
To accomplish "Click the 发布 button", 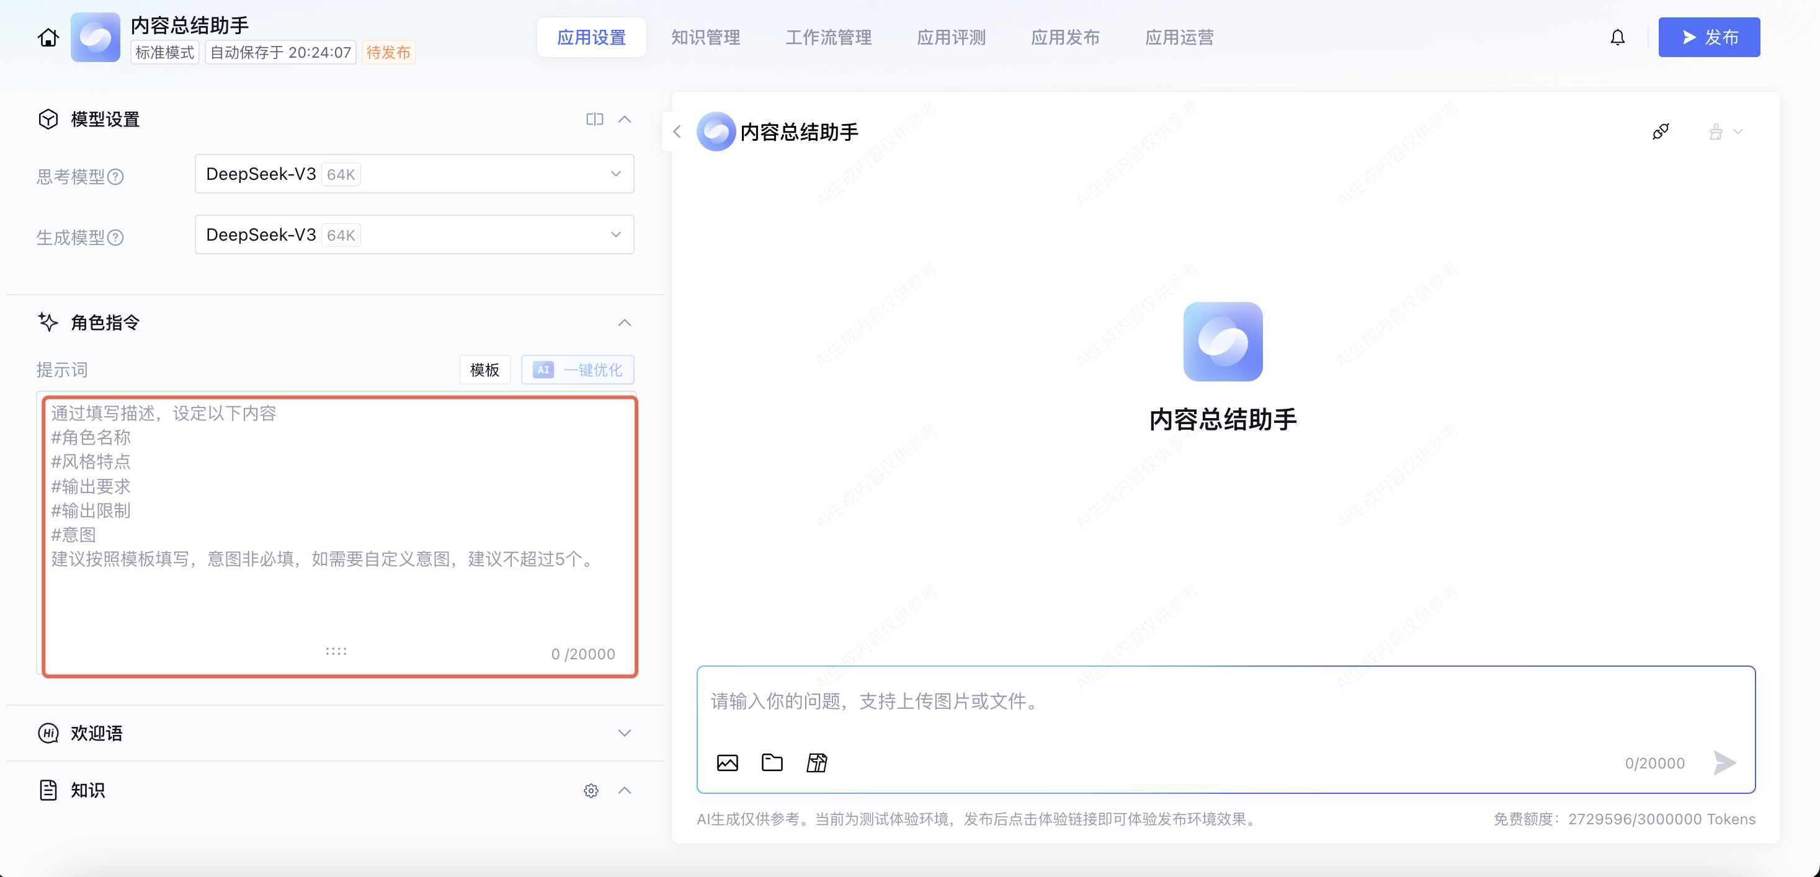I will click(x=1708, y=37).
